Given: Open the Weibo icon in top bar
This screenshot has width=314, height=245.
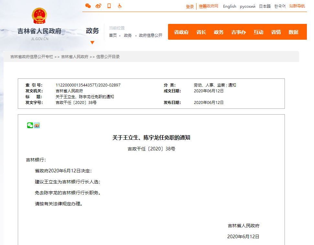Looking at the screenshot, I should [98, 6].
